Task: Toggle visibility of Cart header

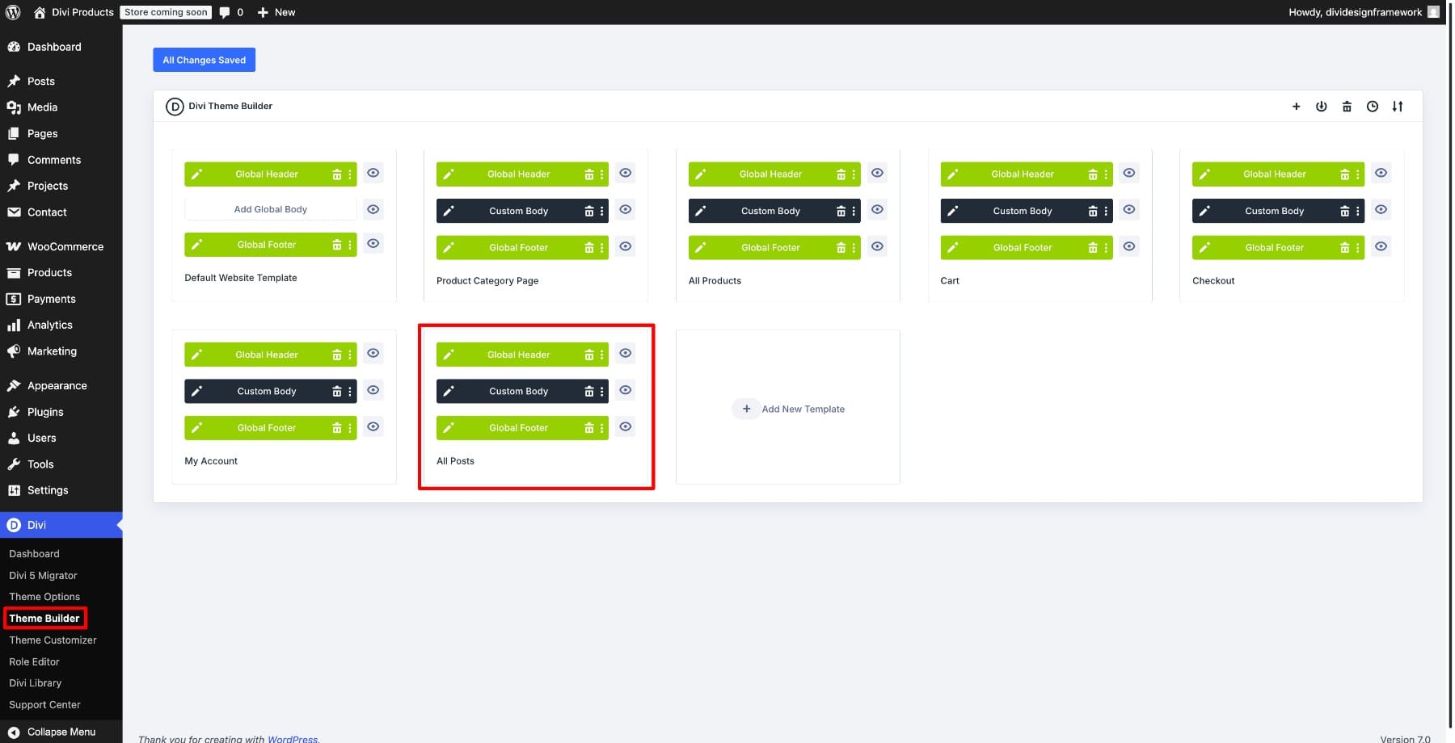Action: (1129, 173)
